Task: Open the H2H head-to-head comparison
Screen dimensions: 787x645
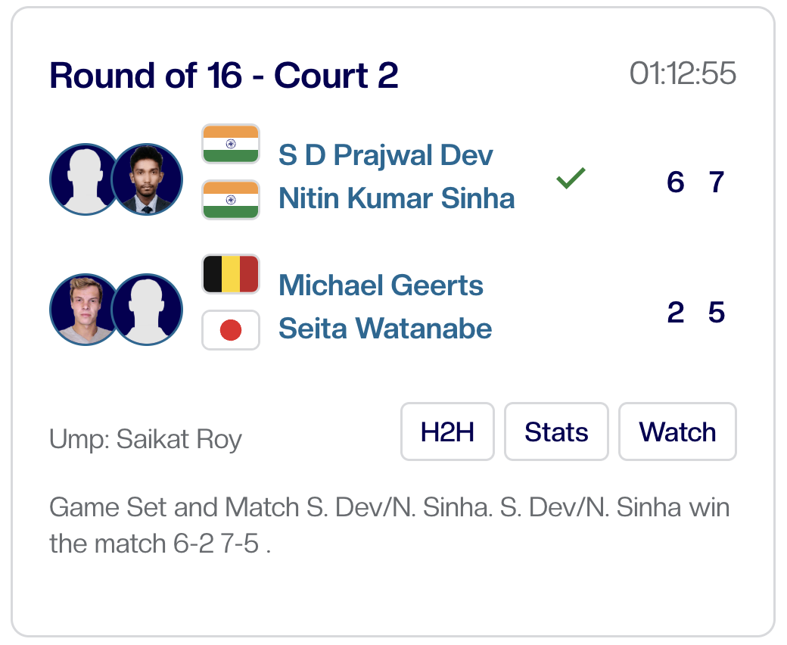Action: tap(447, 432)
